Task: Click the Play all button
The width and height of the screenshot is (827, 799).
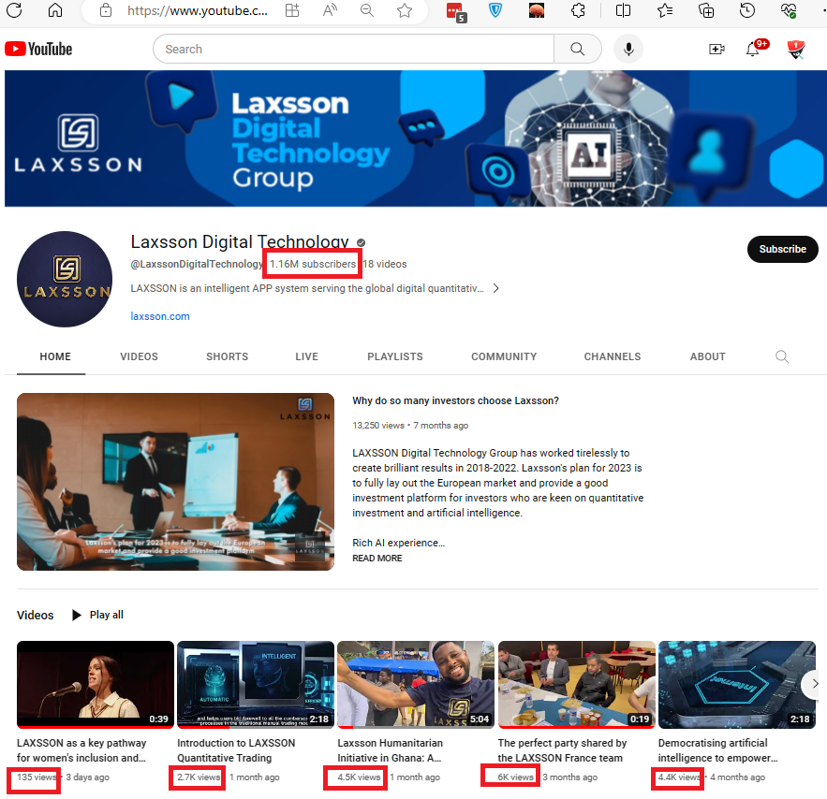Action: tap(97, 615)
